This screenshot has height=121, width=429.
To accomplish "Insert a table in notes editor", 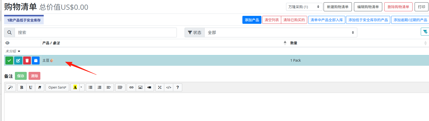I will tap(120, 87).
